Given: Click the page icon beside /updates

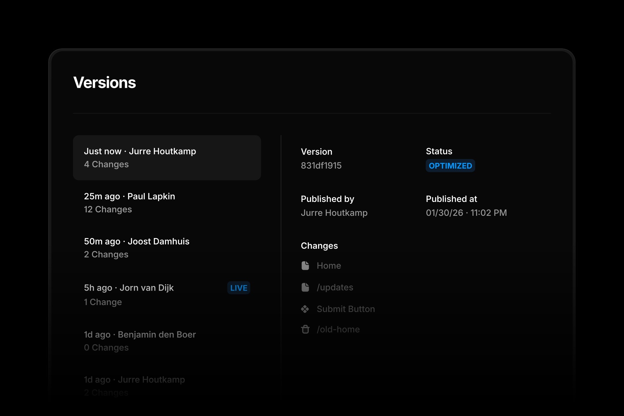Looking at the screenshot, I should (305, 287).
